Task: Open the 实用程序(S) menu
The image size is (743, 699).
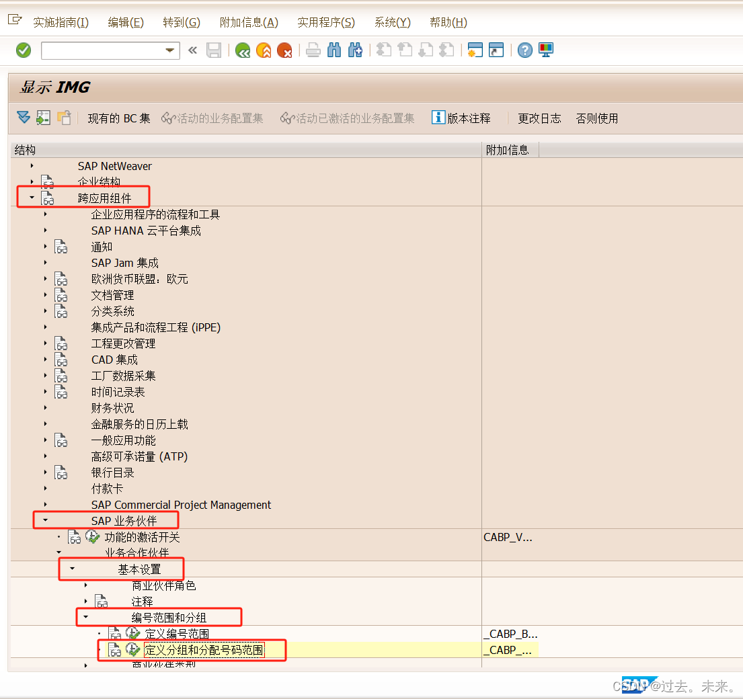Action: point(326,22)
